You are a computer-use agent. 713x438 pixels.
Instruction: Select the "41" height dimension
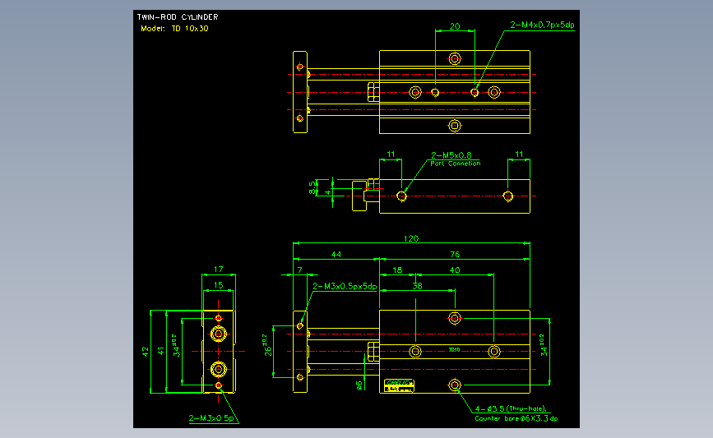click(x=161, y=352)
